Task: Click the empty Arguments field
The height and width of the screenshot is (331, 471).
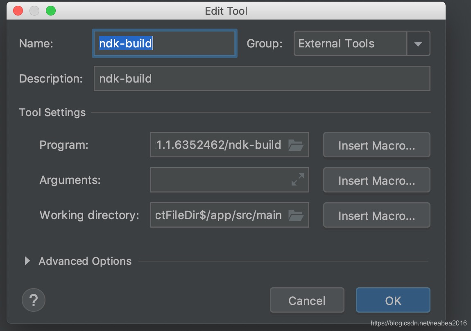Action: pos(219,180)
